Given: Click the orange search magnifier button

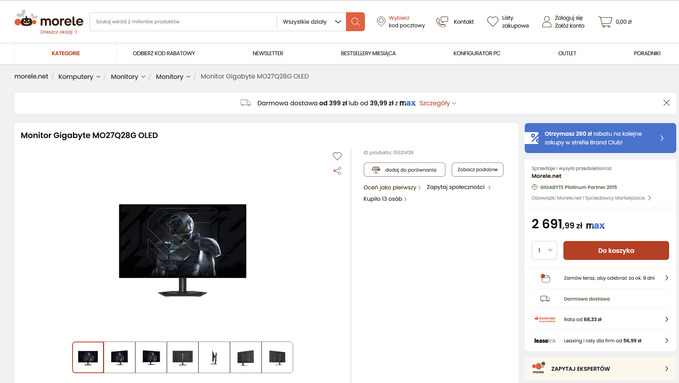Looking at the screenshot, I should (x=355, y=22).
